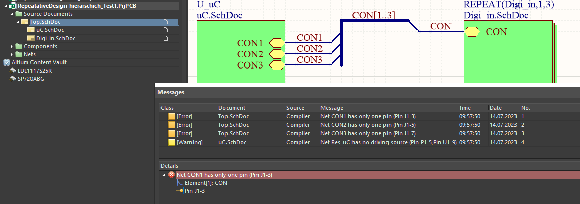Expand the Nets folder arrow
The image size is (580, 204).
(x=12, y=55)
